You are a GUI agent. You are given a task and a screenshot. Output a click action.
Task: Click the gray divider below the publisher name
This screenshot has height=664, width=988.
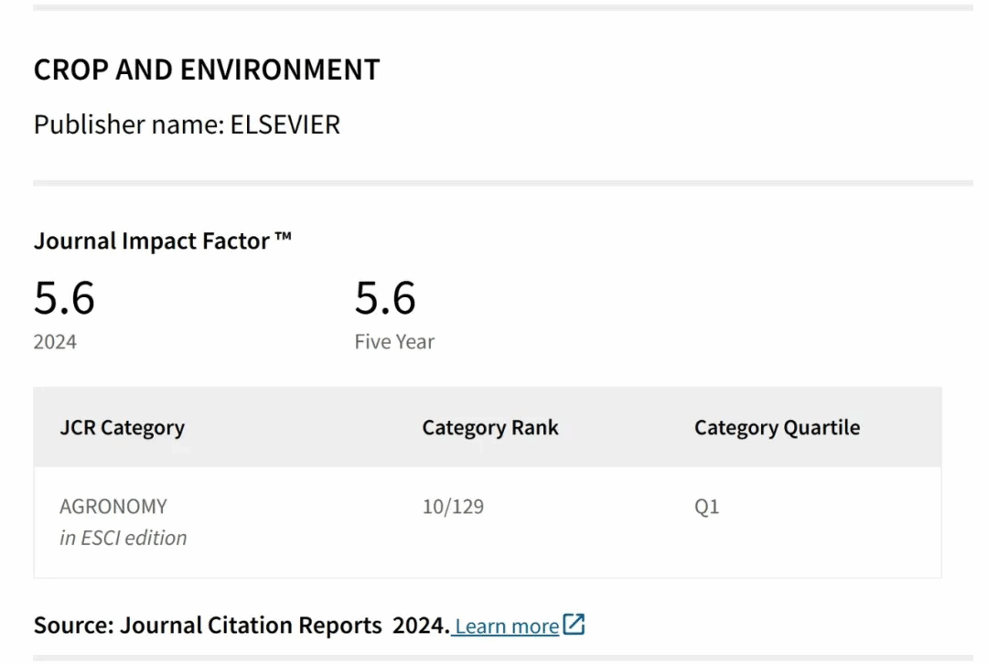[503, 183]
